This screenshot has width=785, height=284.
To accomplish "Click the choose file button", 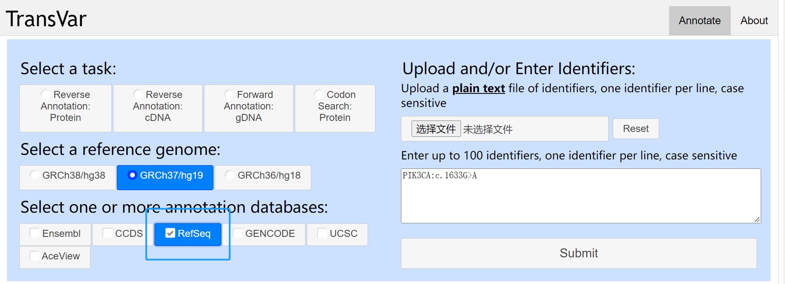I will [x=436, y=129].
